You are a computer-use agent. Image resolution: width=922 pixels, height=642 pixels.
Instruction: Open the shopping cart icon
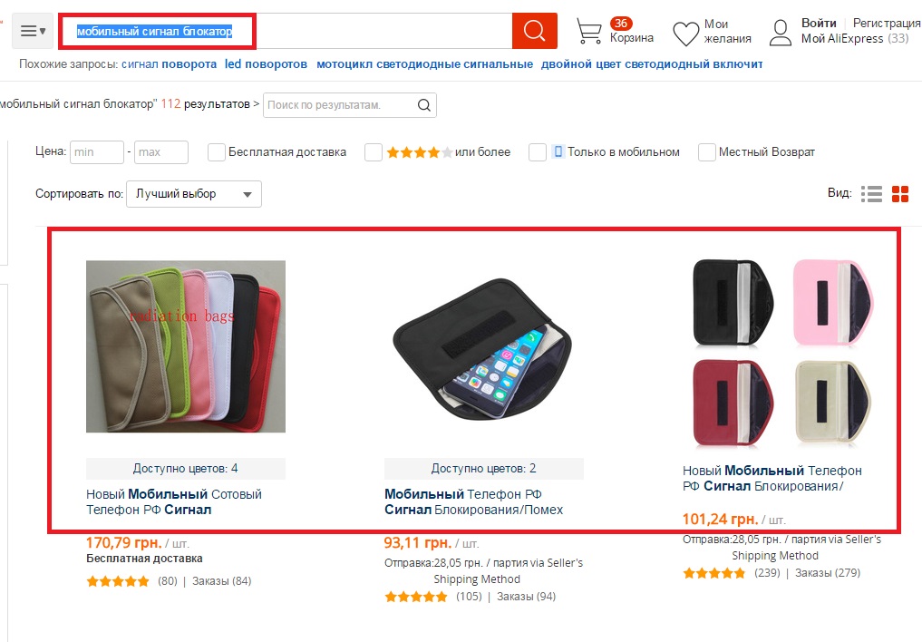point(588,31)
